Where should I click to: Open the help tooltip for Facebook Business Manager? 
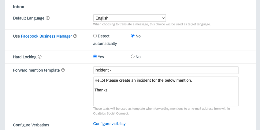(x=75, y=36)
